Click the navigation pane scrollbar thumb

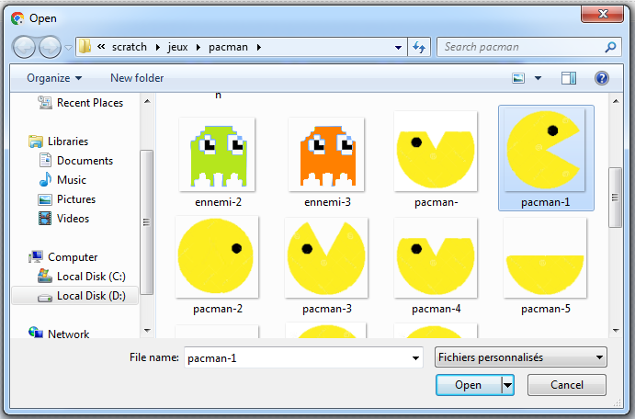(147, 222)
